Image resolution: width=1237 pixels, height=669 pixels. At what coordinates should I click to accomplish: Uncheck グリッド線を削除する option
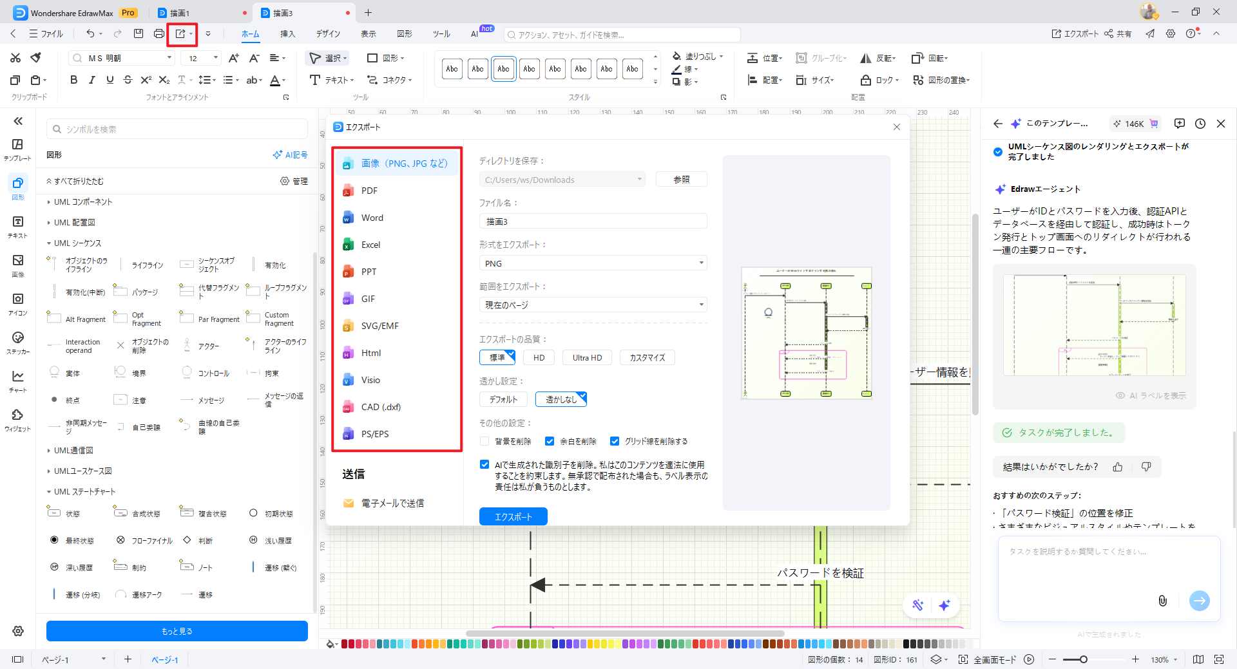(615, 441)
